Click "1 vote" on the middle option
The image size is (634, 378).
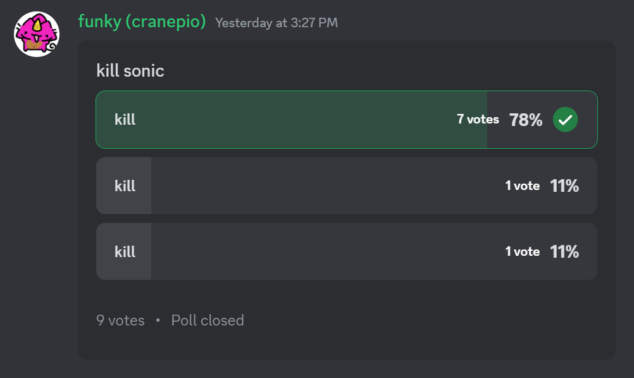coord(522,186)
